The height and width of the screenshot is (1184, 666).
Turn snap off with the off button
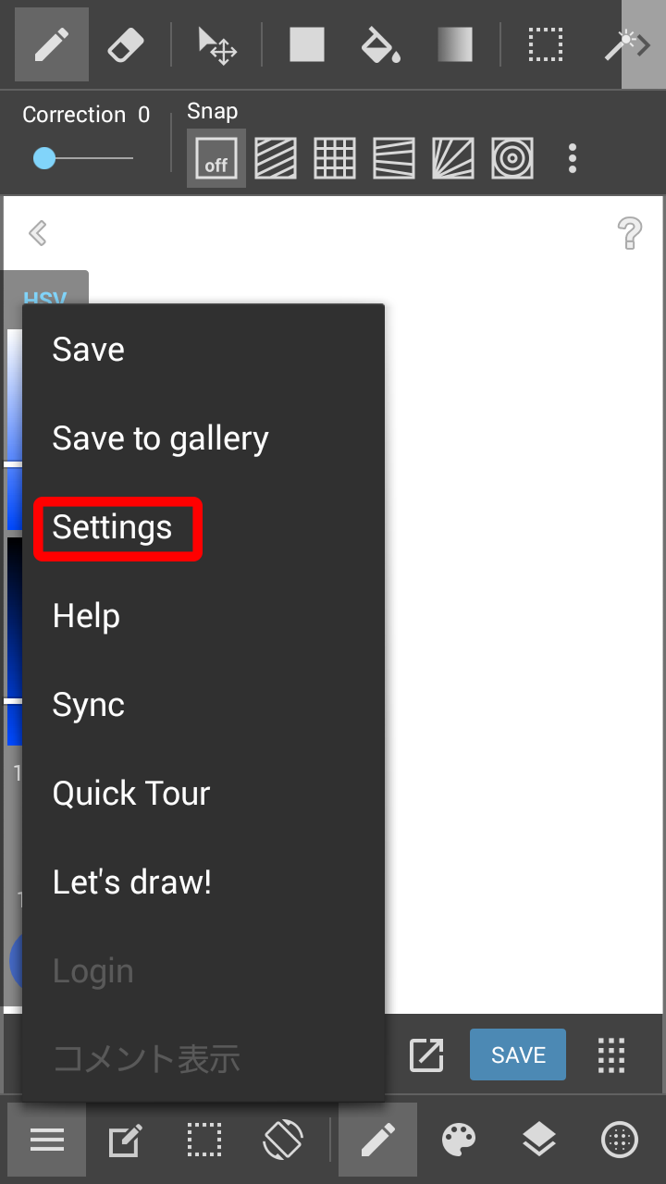(216, 159)
